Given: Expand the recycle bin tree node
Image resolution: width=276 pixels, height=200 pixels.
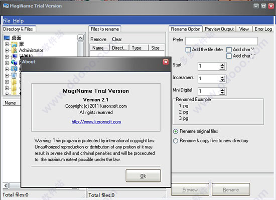Looking at the screenshot, I should [7, 76].
